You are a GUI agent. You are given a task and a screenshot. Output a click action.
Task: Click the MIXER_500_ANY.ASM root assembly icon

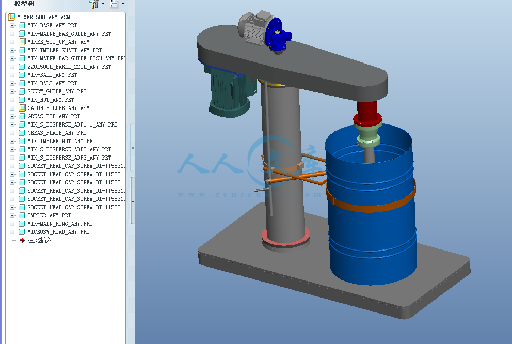coord(12,17)
